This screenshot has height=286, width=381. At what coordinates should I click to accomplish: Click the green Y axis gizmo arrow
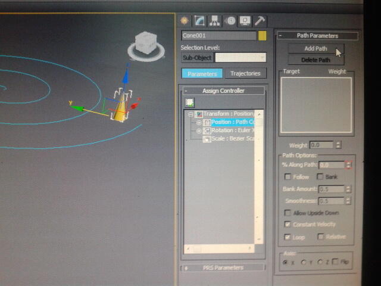77,108
